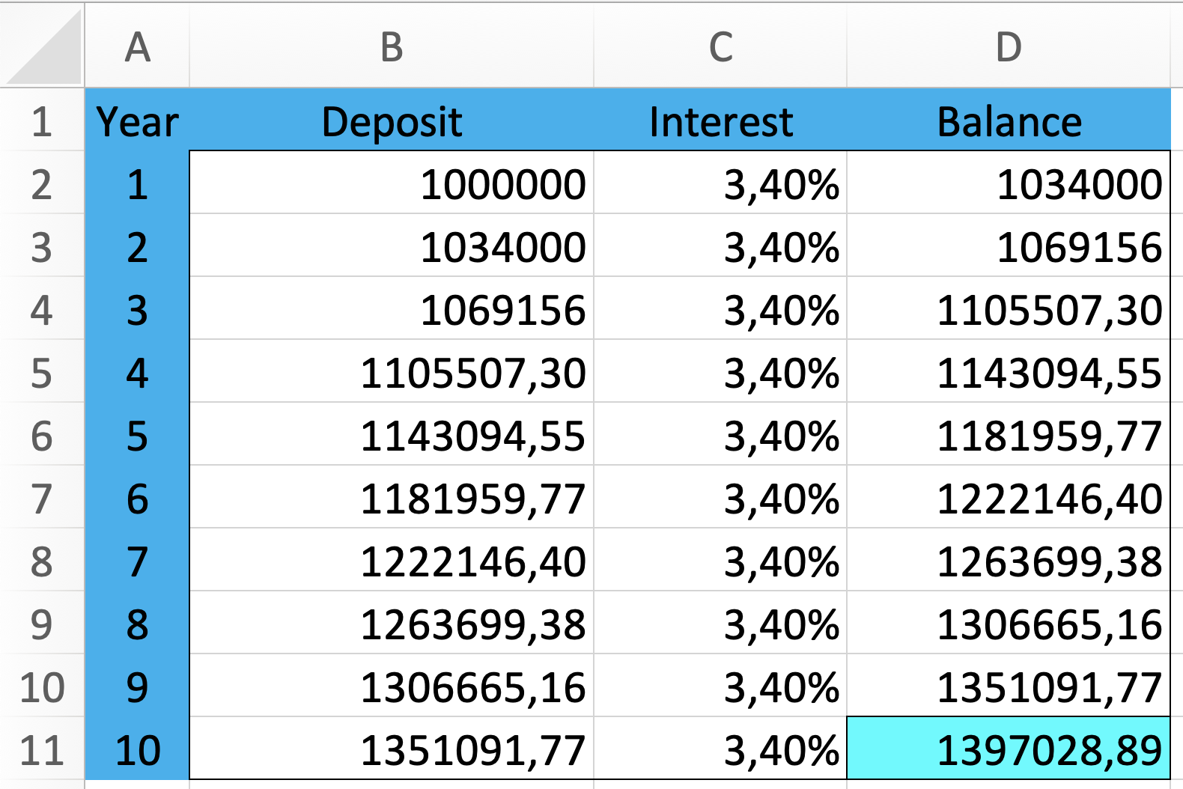Select Balance cell 1181959,77
1183x789 pixels.
click(x=1009, y=434)
